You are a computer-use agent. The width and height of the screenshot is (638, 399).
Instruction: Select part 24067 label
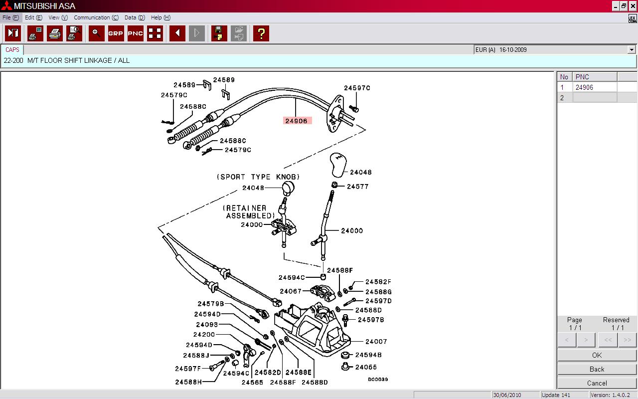click(x=291, y=291)
